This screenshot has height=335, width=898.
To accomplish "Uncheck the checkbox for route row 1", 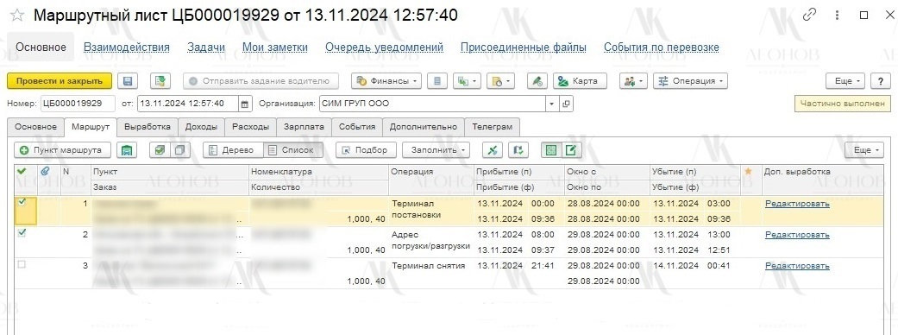I will [x=22, y=202].
